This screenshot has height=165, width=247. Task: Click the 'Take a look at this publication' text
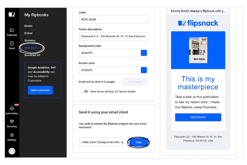tap(197, 102)
